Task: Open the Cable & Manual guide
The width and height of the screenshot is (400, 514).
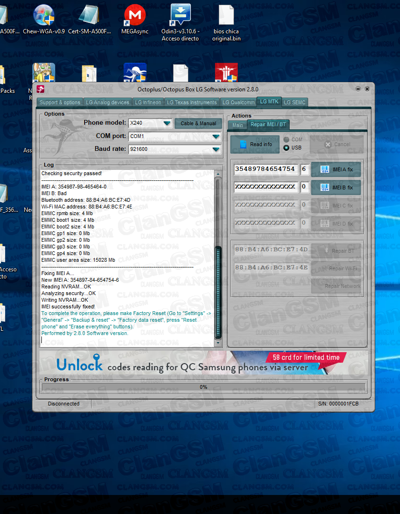Action: tap(198, 123)
